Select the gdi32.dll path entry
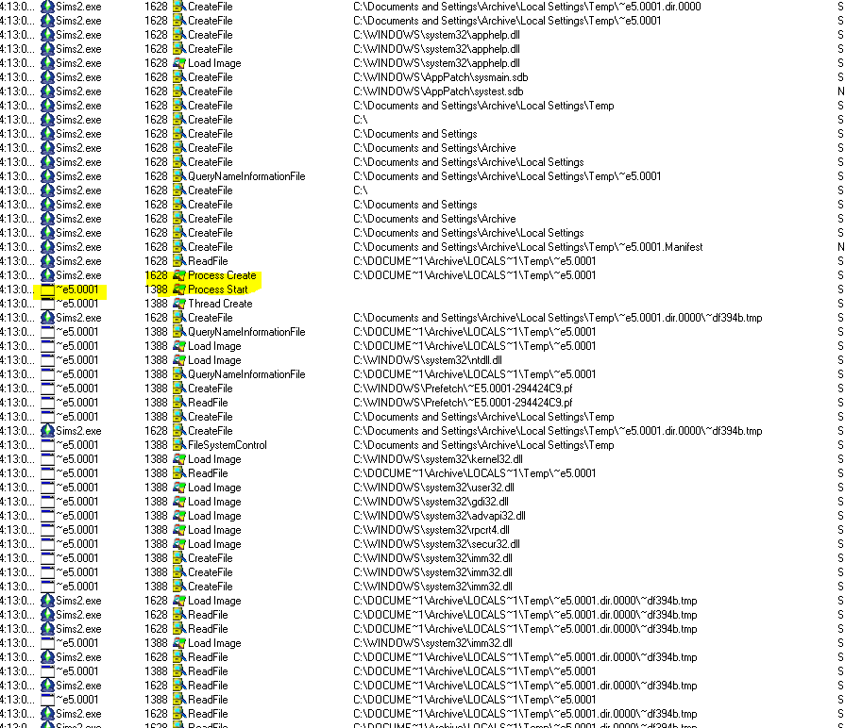845x728 pixels. point(431,502)
